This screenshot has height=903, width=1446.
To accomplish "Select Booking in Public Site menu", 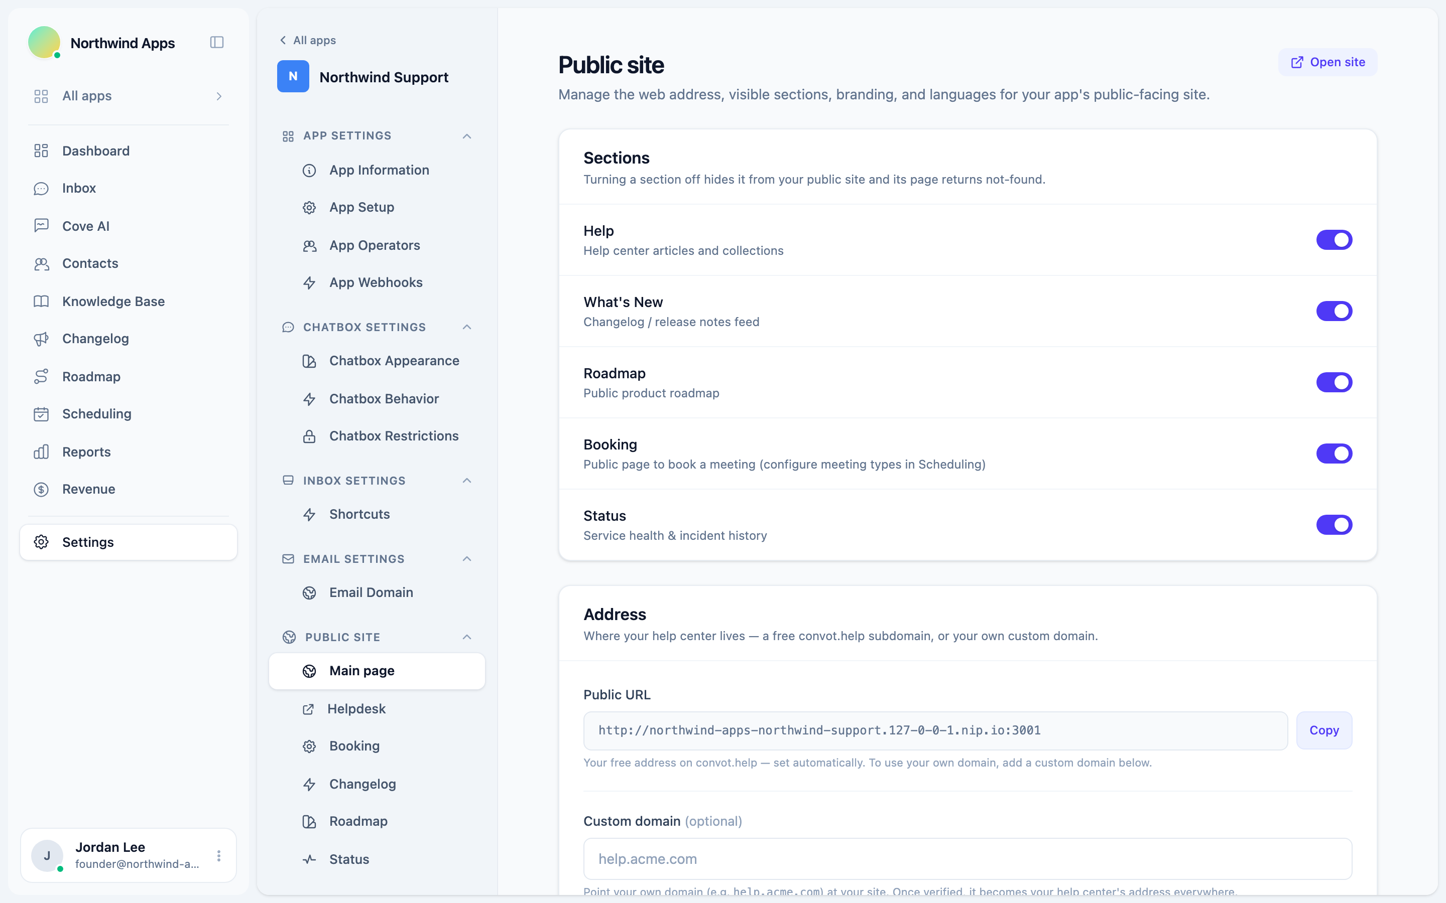I will (x=377, y=746).
